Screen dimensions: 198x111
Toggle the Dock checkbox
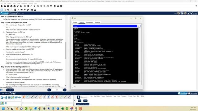pos(1,90)
